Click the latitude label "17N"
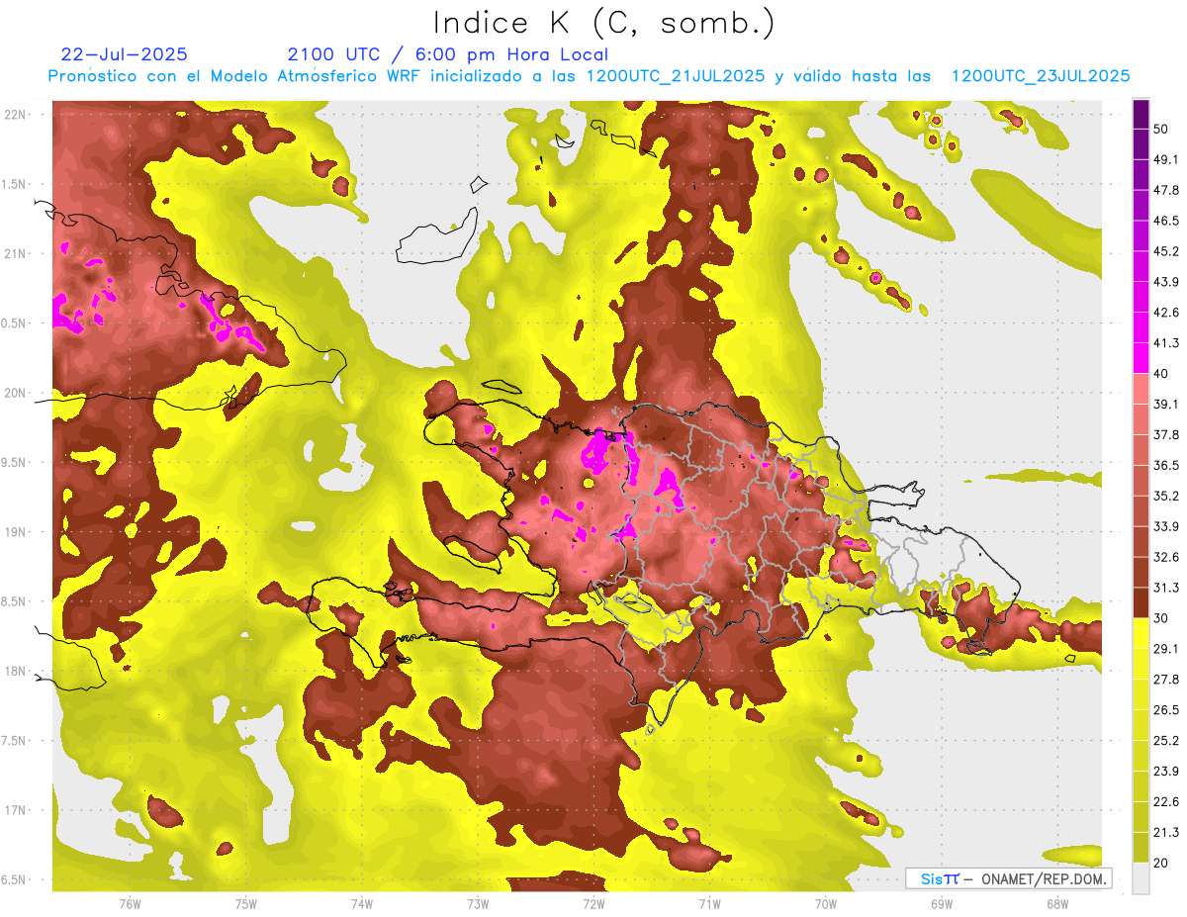 click(17, 811)
